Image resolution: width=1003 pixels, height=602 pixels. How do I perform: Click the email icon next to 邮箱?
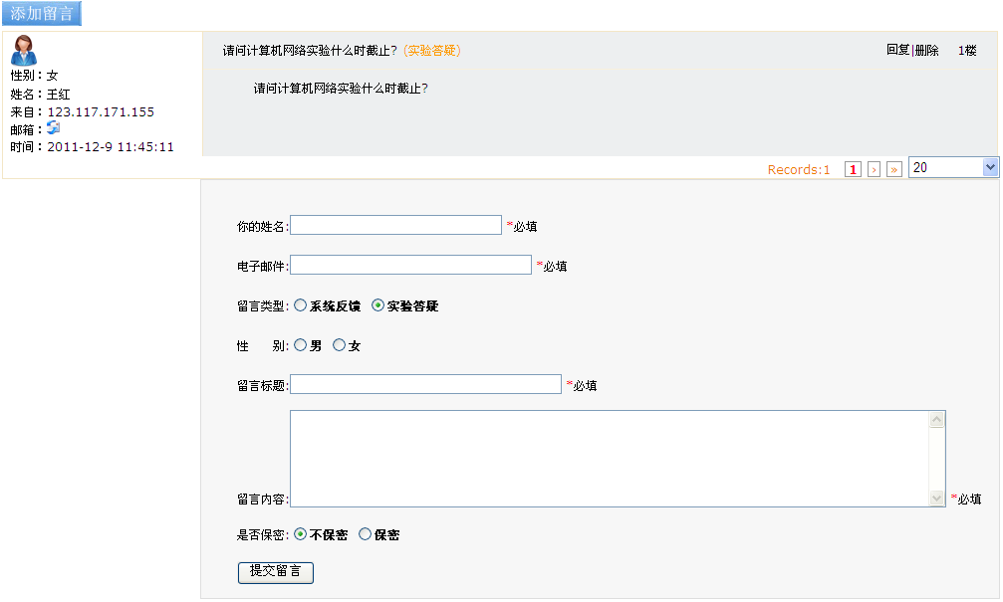(x=54, y=128)
